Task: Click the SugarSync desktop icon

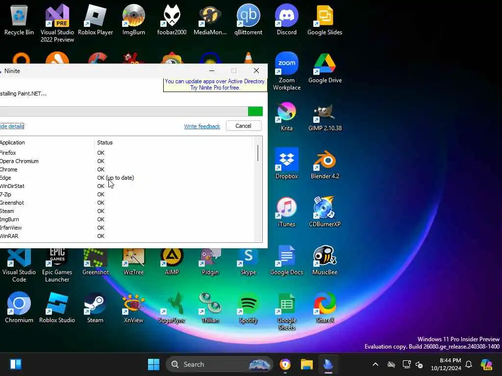Action: click(x=172, y=307)
